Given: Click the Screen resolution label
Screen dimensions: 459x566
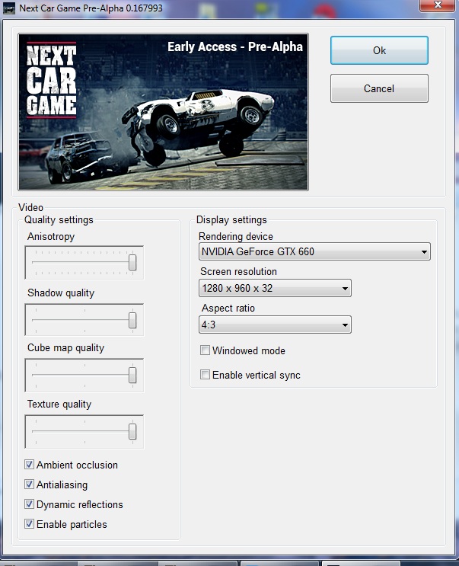Looking at the screenshot, I should [239, 271].
